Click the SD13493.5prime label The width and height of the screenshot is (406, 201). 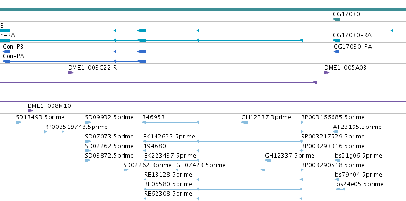click(x=40, y=117)
